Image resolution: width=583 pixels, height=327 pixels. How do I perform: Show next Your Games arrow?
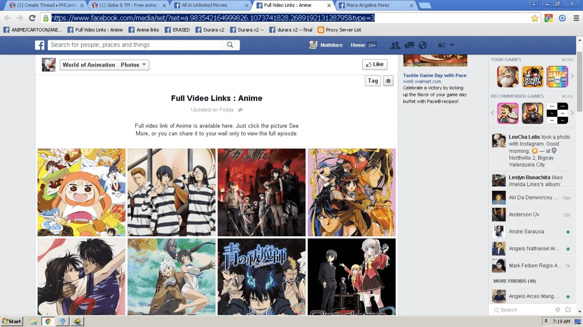[572, 77]
